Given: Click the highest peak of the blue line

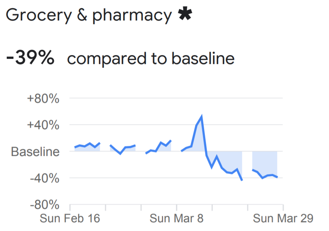Looking at the screenshot, I should pyautogui.click(x=201, y=117).
